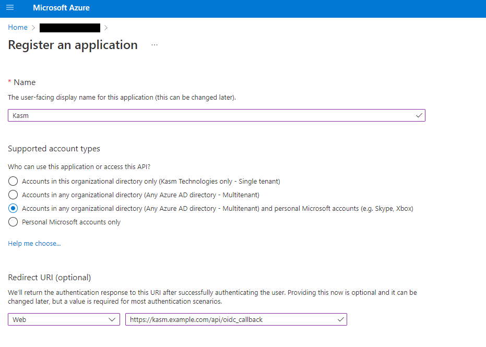Image resolution: width=486 pixels, height=347 pixels.
Task: Open the redacted breadcrumb after Home
Action: click(69, 28)
